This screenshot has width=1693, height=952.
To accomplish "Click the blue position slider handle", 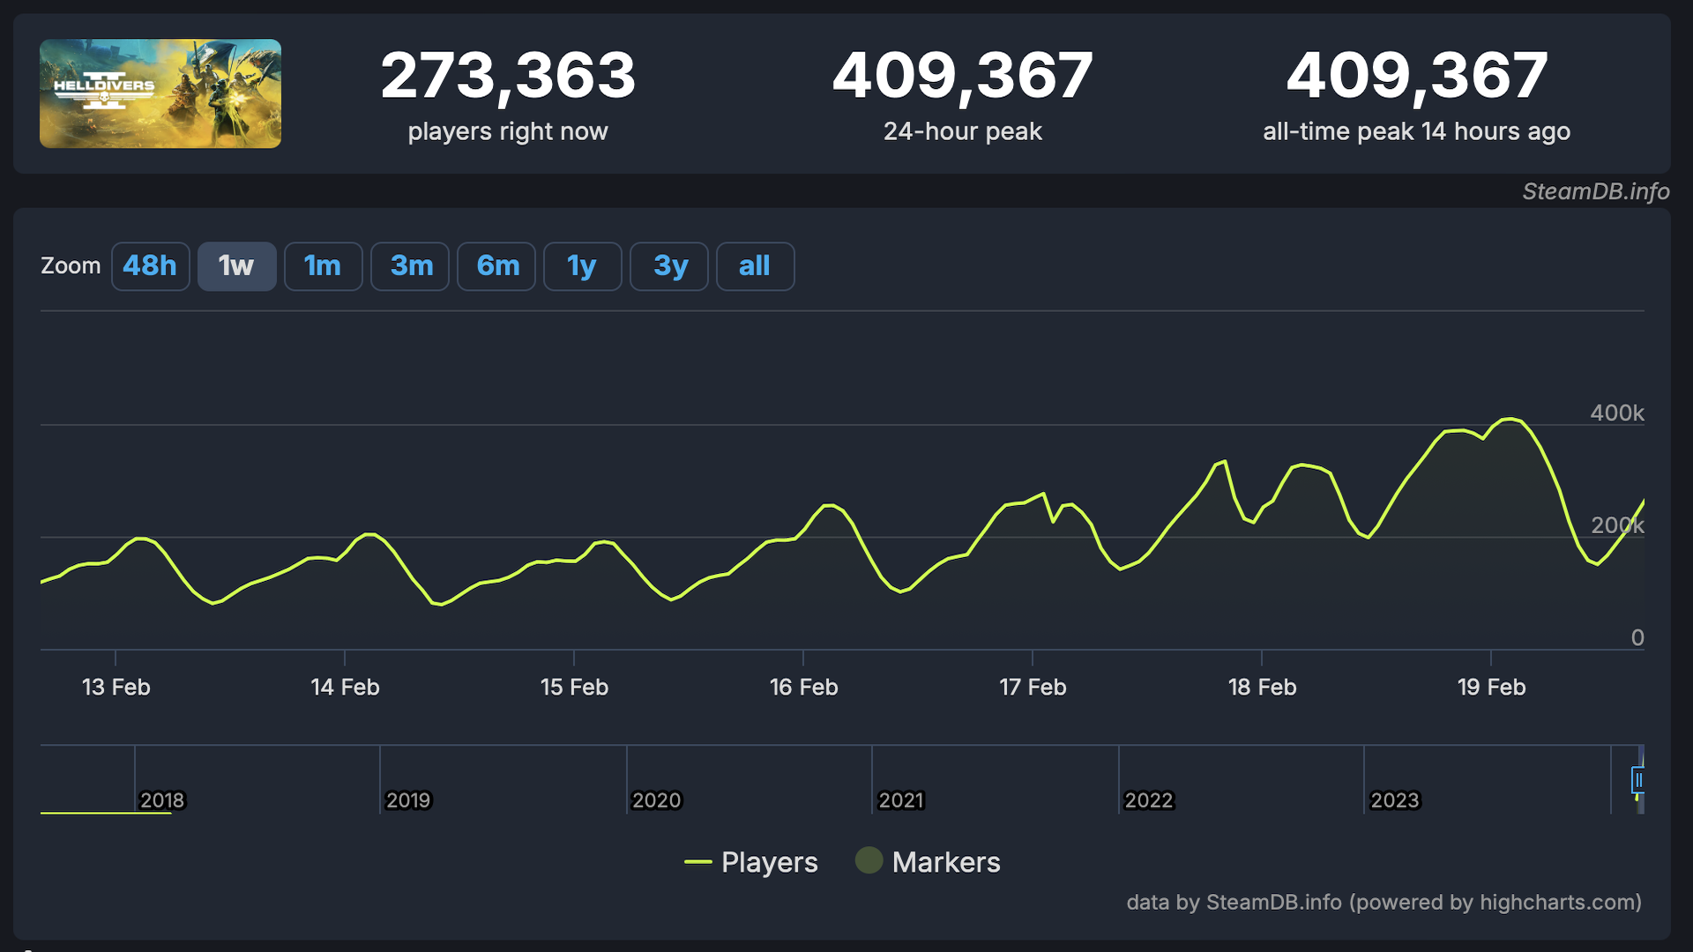I will (1637, 781).
